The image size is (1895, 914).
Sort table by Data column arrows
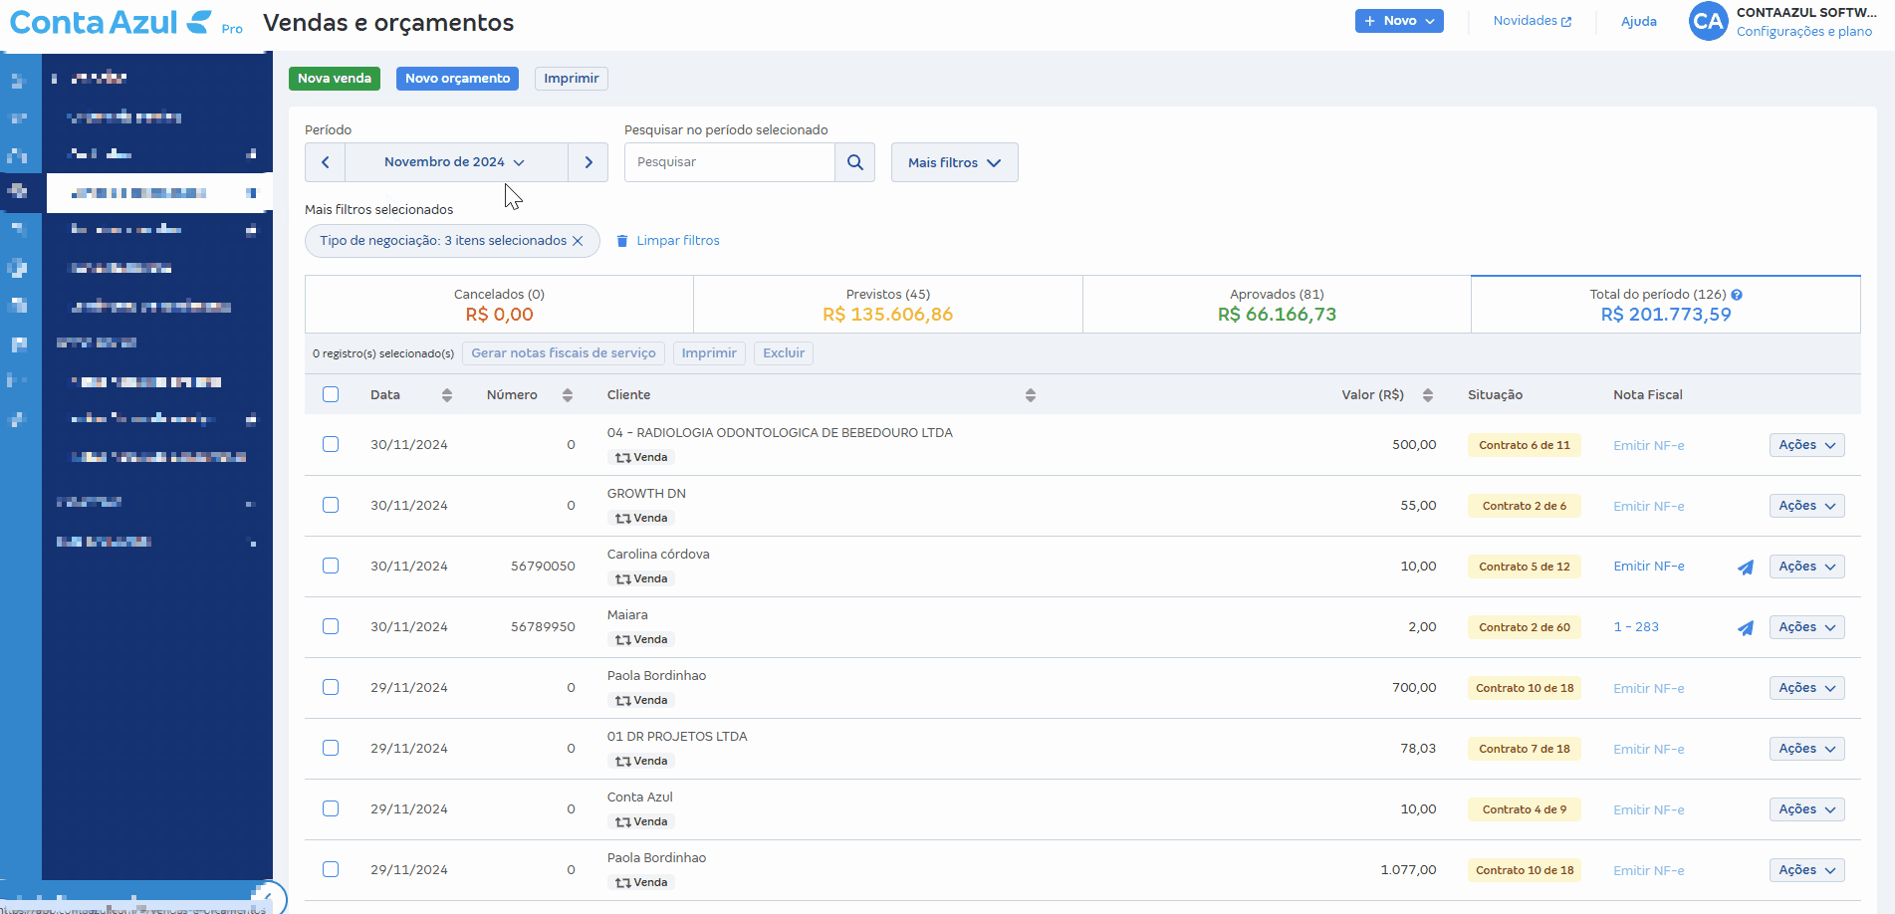tap(447, 395)
